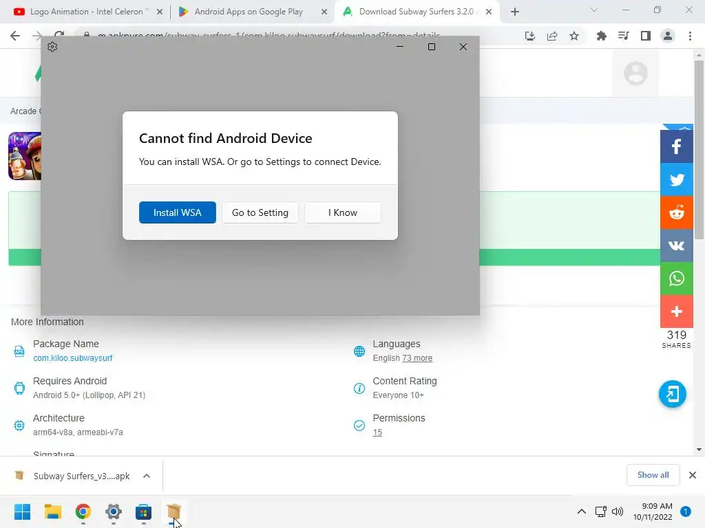Image resolution: width=705 pixels, height=528 pixels.
Task: Bookmark this page with star icon
Action: tap(574, 36)
